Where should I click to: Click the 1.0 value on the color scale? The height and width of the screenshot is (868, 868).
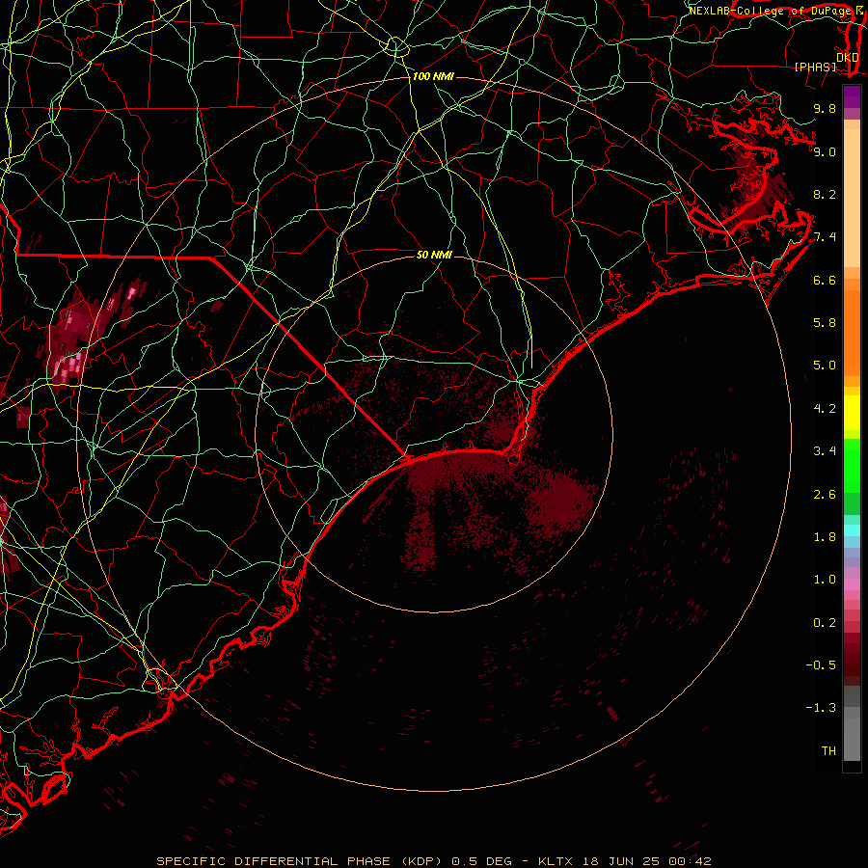tap(825, 580)
